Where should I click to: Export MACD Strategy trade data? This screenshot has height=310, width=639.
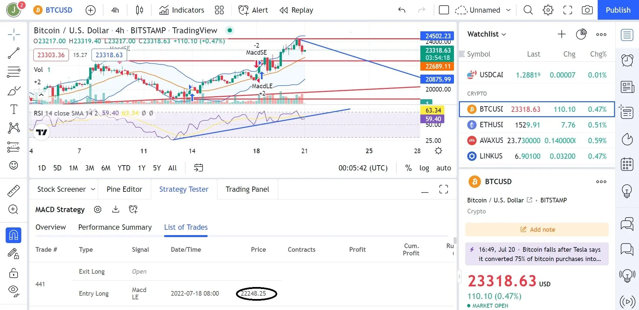(115, 209)
